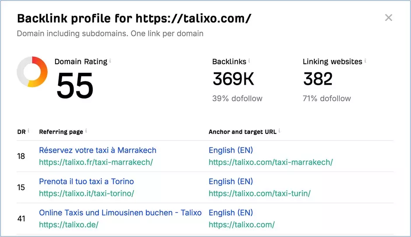Click the Domain Rating donut chart

[x=32, y=72]
